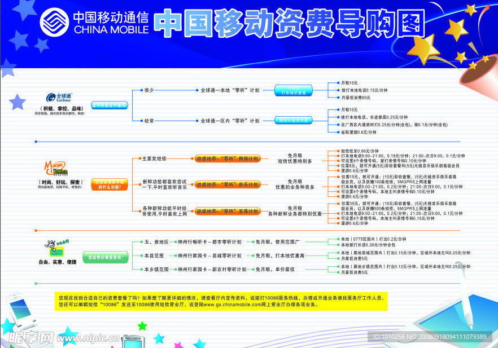The width and height of the screenshot is (498, 348).
Task: Click the blue 打本地优惠高 bubble
Action: 294,90
